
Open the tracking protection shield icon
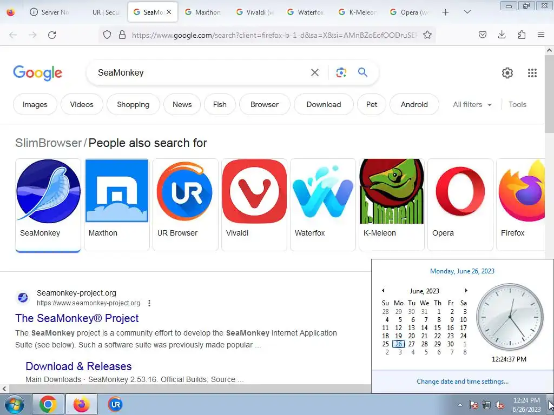(107, 35)
